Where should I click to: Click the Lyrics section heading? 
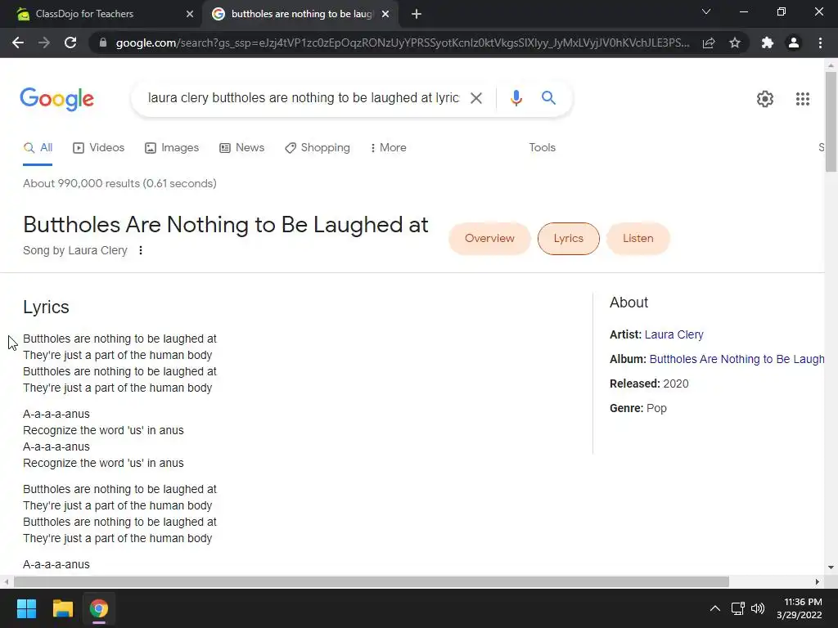click(x=46, y=307)
